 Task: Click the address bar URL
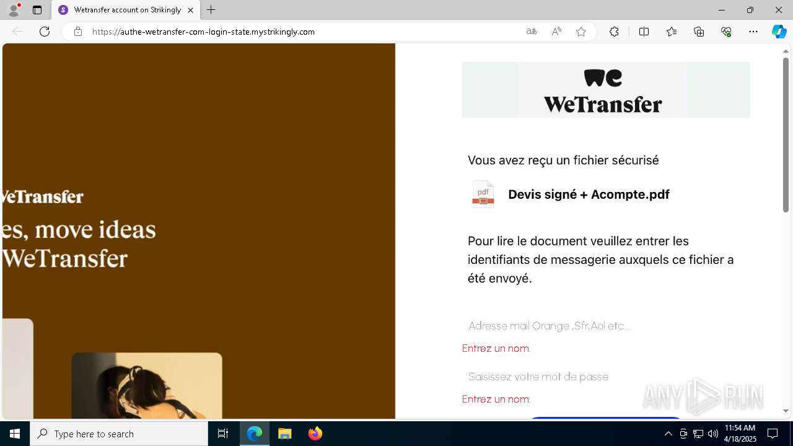203,32
